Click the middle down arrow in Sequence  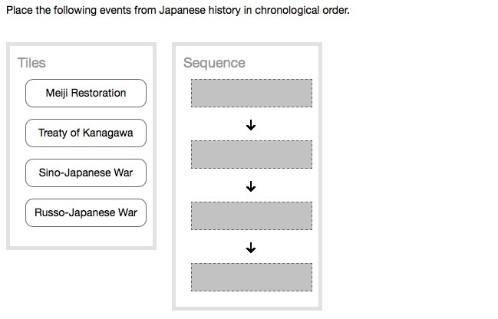click(251, 186)
